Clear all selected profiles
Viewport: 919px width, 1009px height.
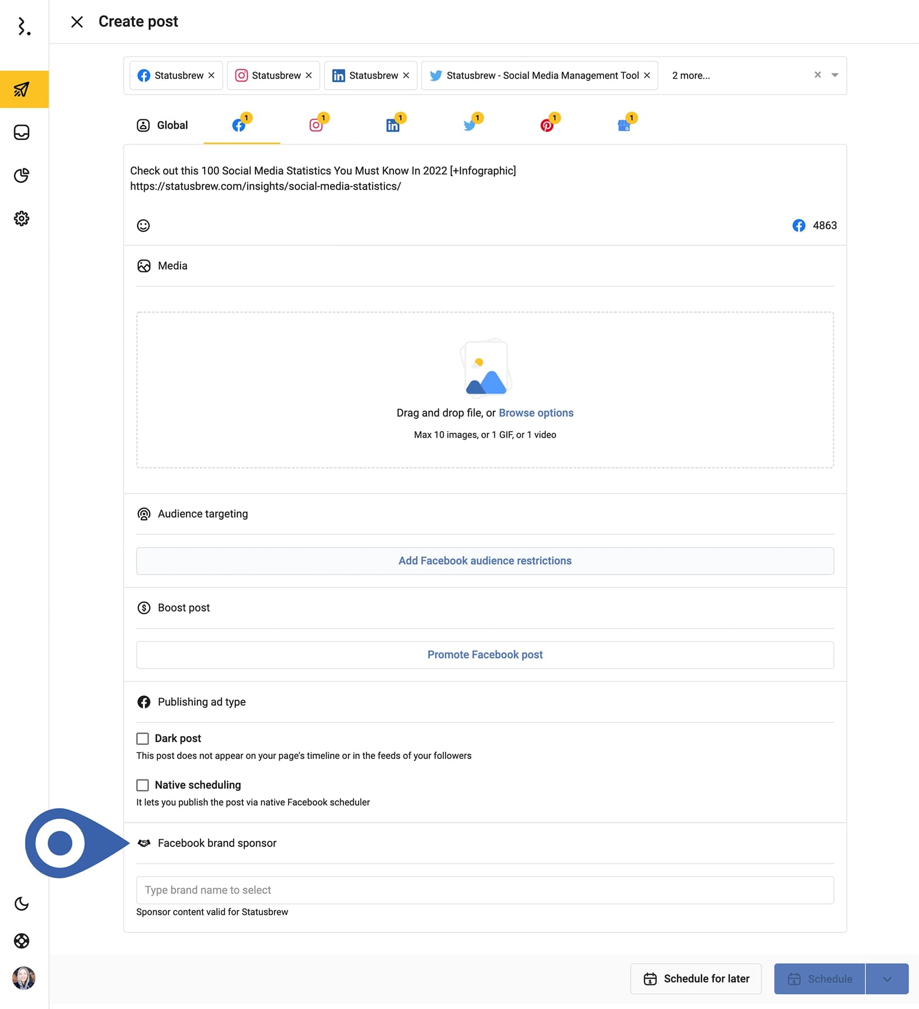click(818, 75)
